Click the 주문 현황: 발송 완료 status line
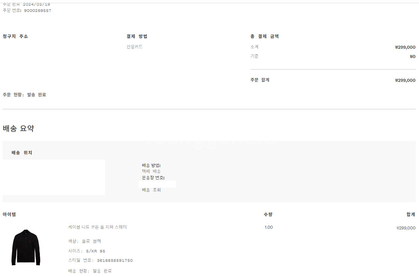Screen dimensions: 419x277 25,95
